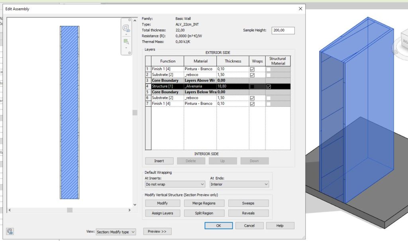Viewport: 408px width, 241px height.
Task: Click preview vertical scrollbar up arrow
Action: 135,21
